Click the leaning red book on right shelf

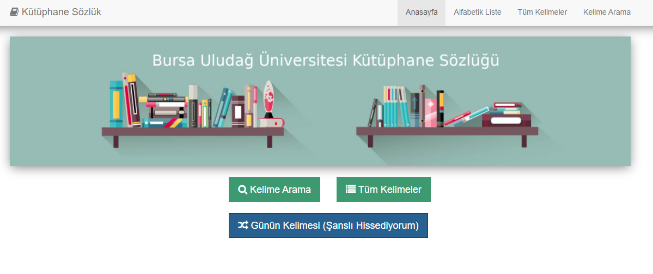pos(457,118)
